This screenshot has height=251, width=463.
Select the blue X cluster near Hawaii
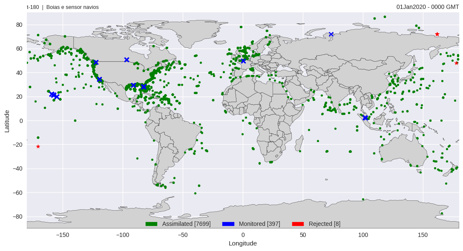[x=54, y=95]
